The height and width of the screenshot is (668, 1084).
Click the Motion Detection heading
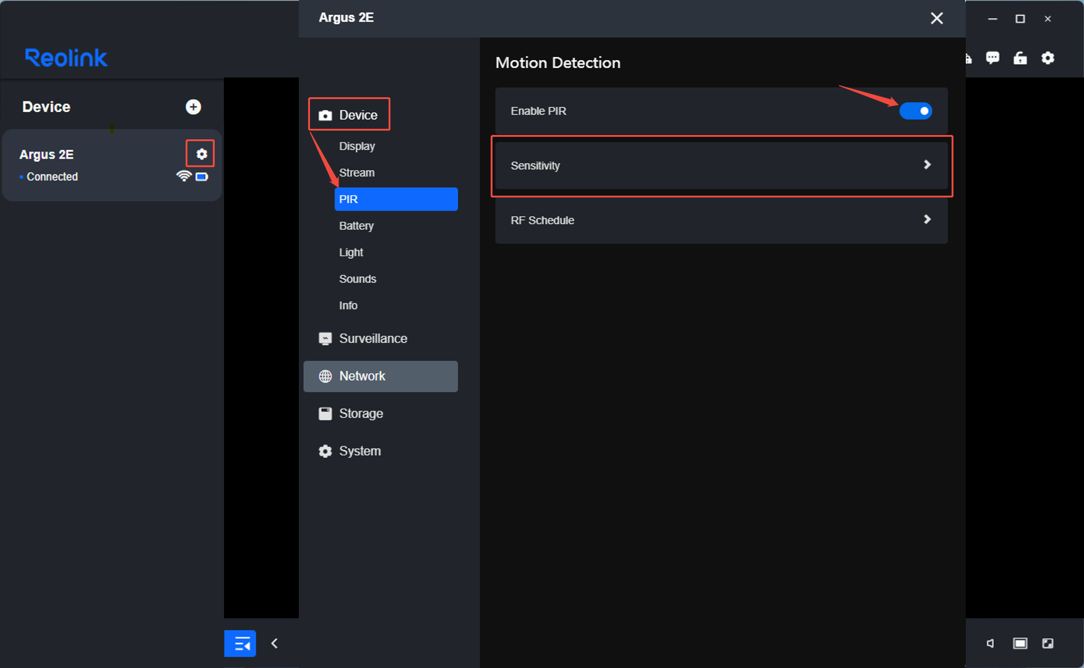(558, 63)
